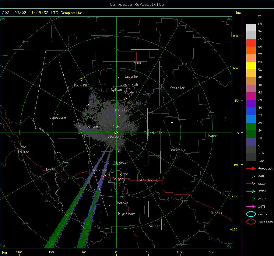Click the Sundre label
Image resolution: width=274 pixels, height=256 pixels.
[92, 126]
